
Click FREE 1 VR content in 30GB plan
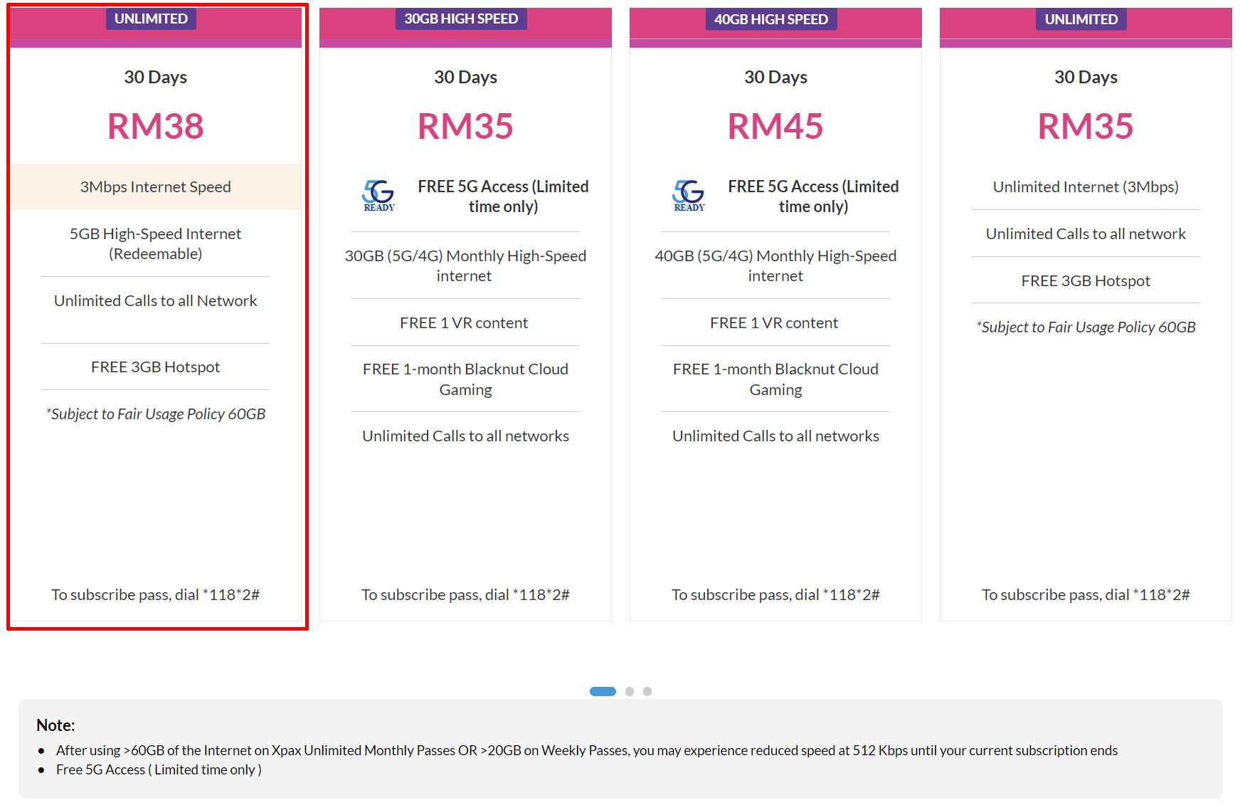pos(464,322)
